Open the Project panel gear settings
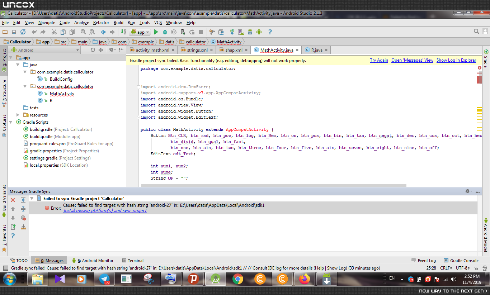 click(112, 50)
